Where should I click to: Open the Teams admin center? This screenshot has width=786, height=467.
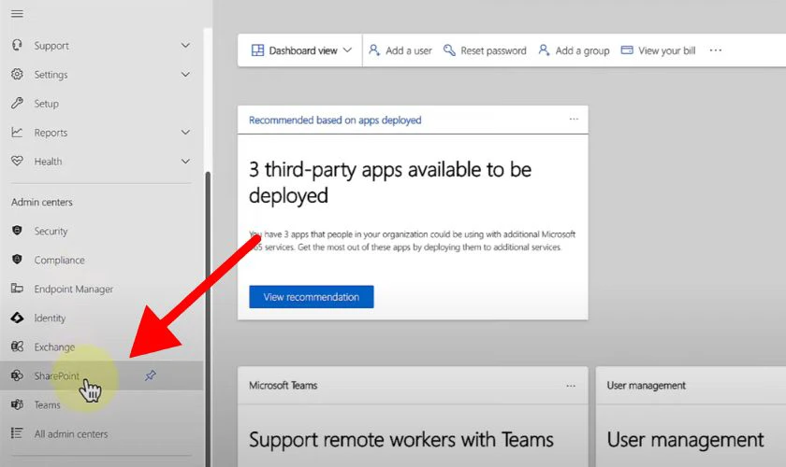click(101, 404)
